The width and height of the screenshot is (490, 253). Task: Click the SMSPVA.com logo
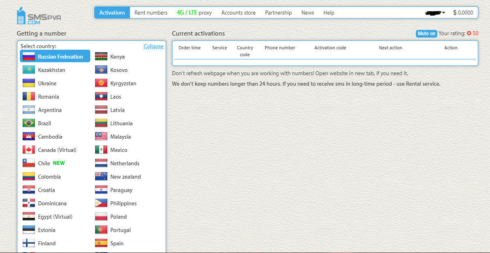coord(39,16)
